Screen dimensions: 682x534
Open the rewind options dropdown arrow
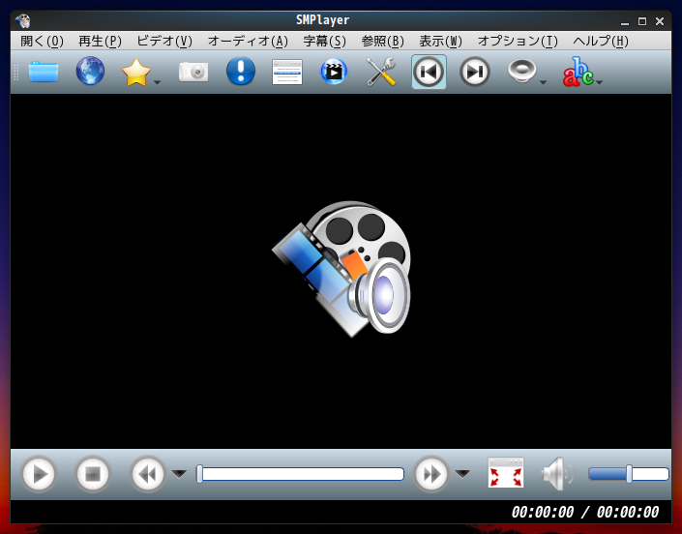point(179,474)
